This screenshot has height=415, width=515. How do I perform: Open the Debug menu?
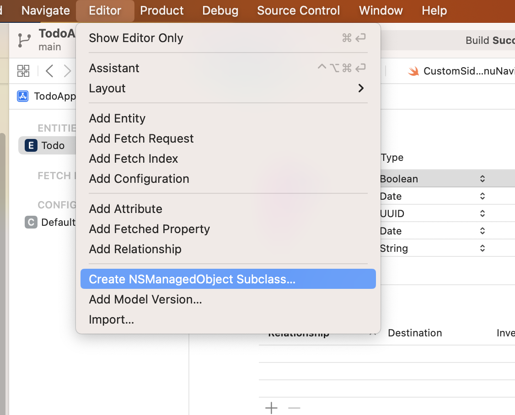point(220,11)
